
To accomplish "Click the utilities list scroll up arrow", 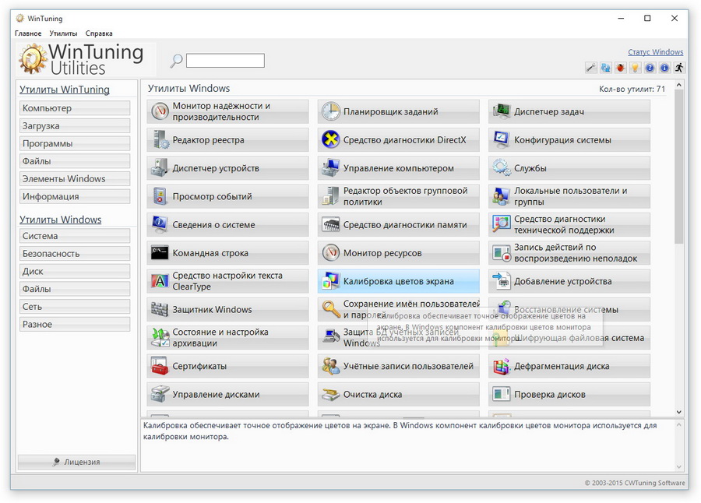I will [679, 85].
